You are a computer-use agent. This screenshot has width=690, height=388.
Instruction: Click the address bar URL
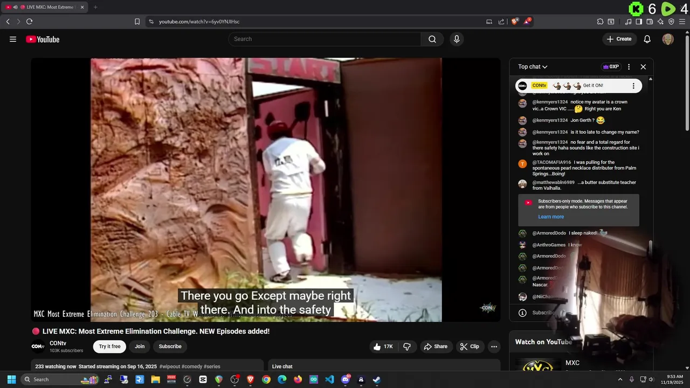[199, 22]
